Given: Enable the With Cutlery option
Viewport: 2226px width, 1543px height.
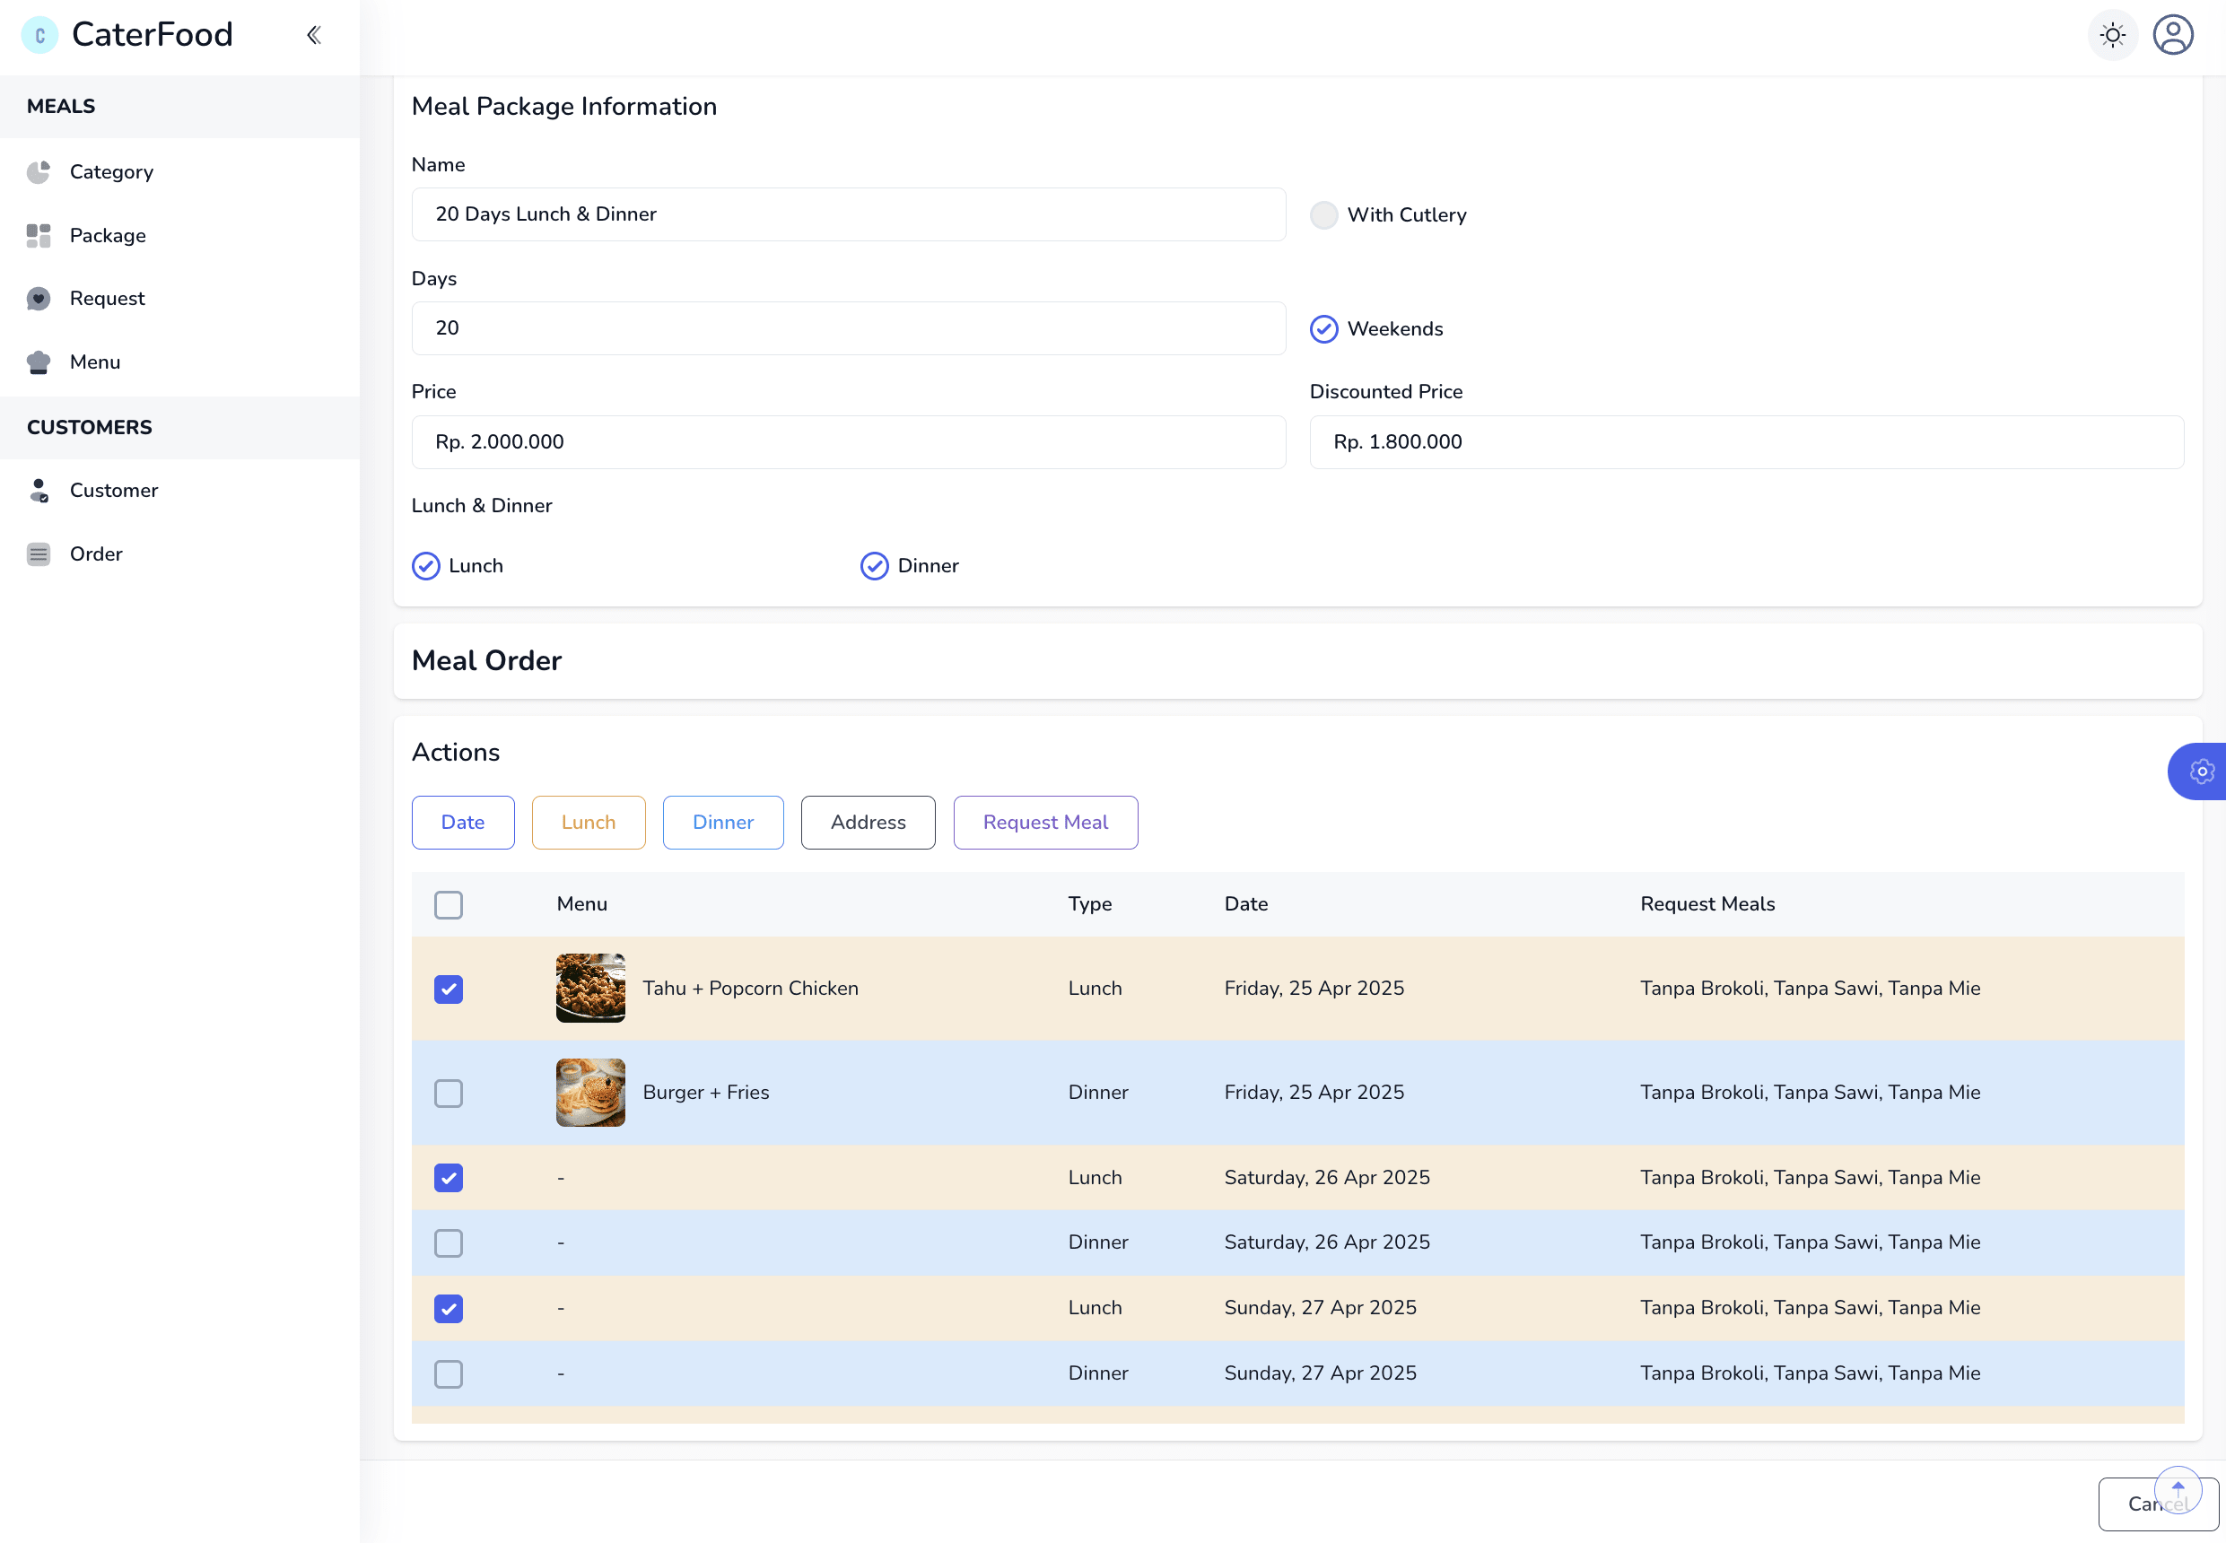Looking at the screenshot, I should 1323,214.
